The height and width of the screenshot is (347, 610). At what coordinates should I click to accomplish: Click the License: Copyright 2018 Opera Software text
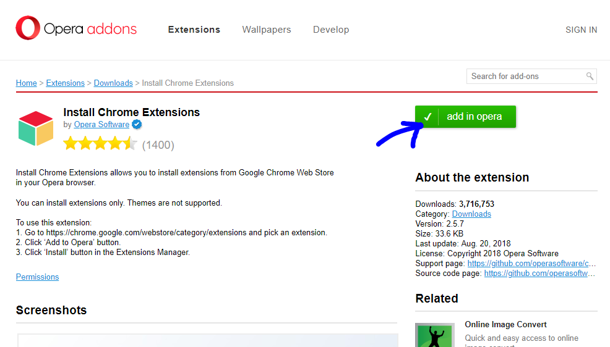[487, 253]
